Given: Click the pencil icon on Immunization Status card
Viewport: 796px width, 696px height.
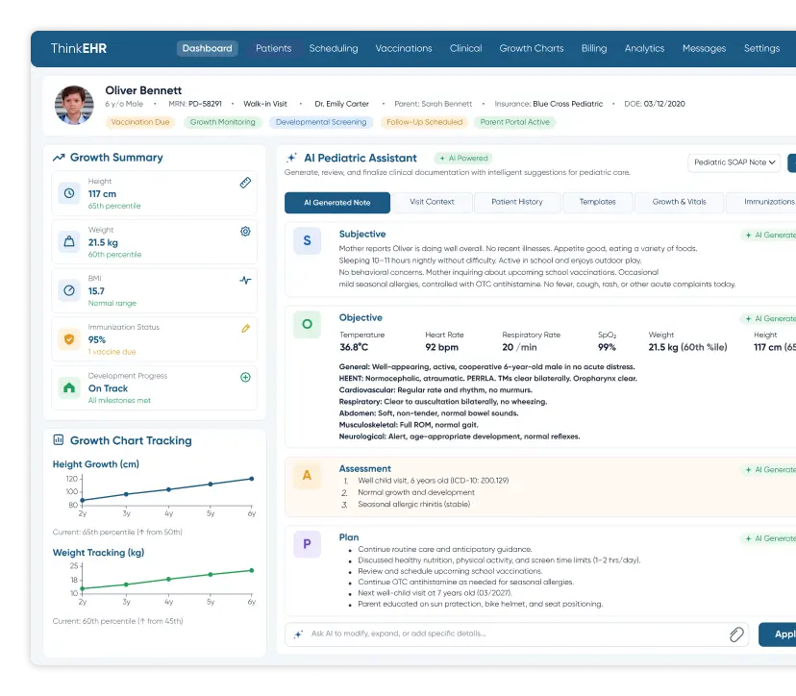Looking at the screenshot, I should 245,329.
